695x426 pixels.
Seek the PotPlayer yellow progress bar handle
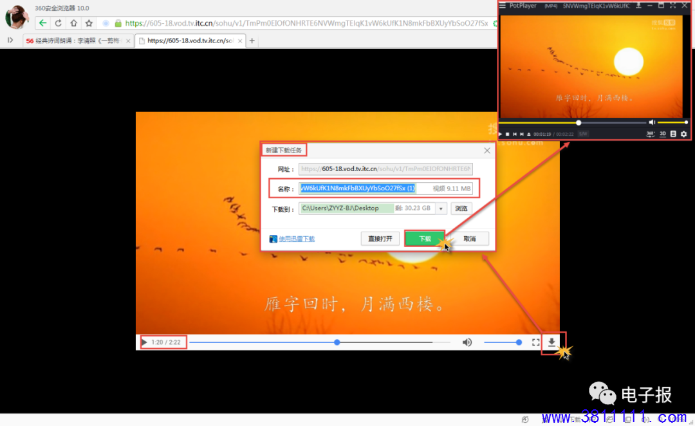point(579,123)
